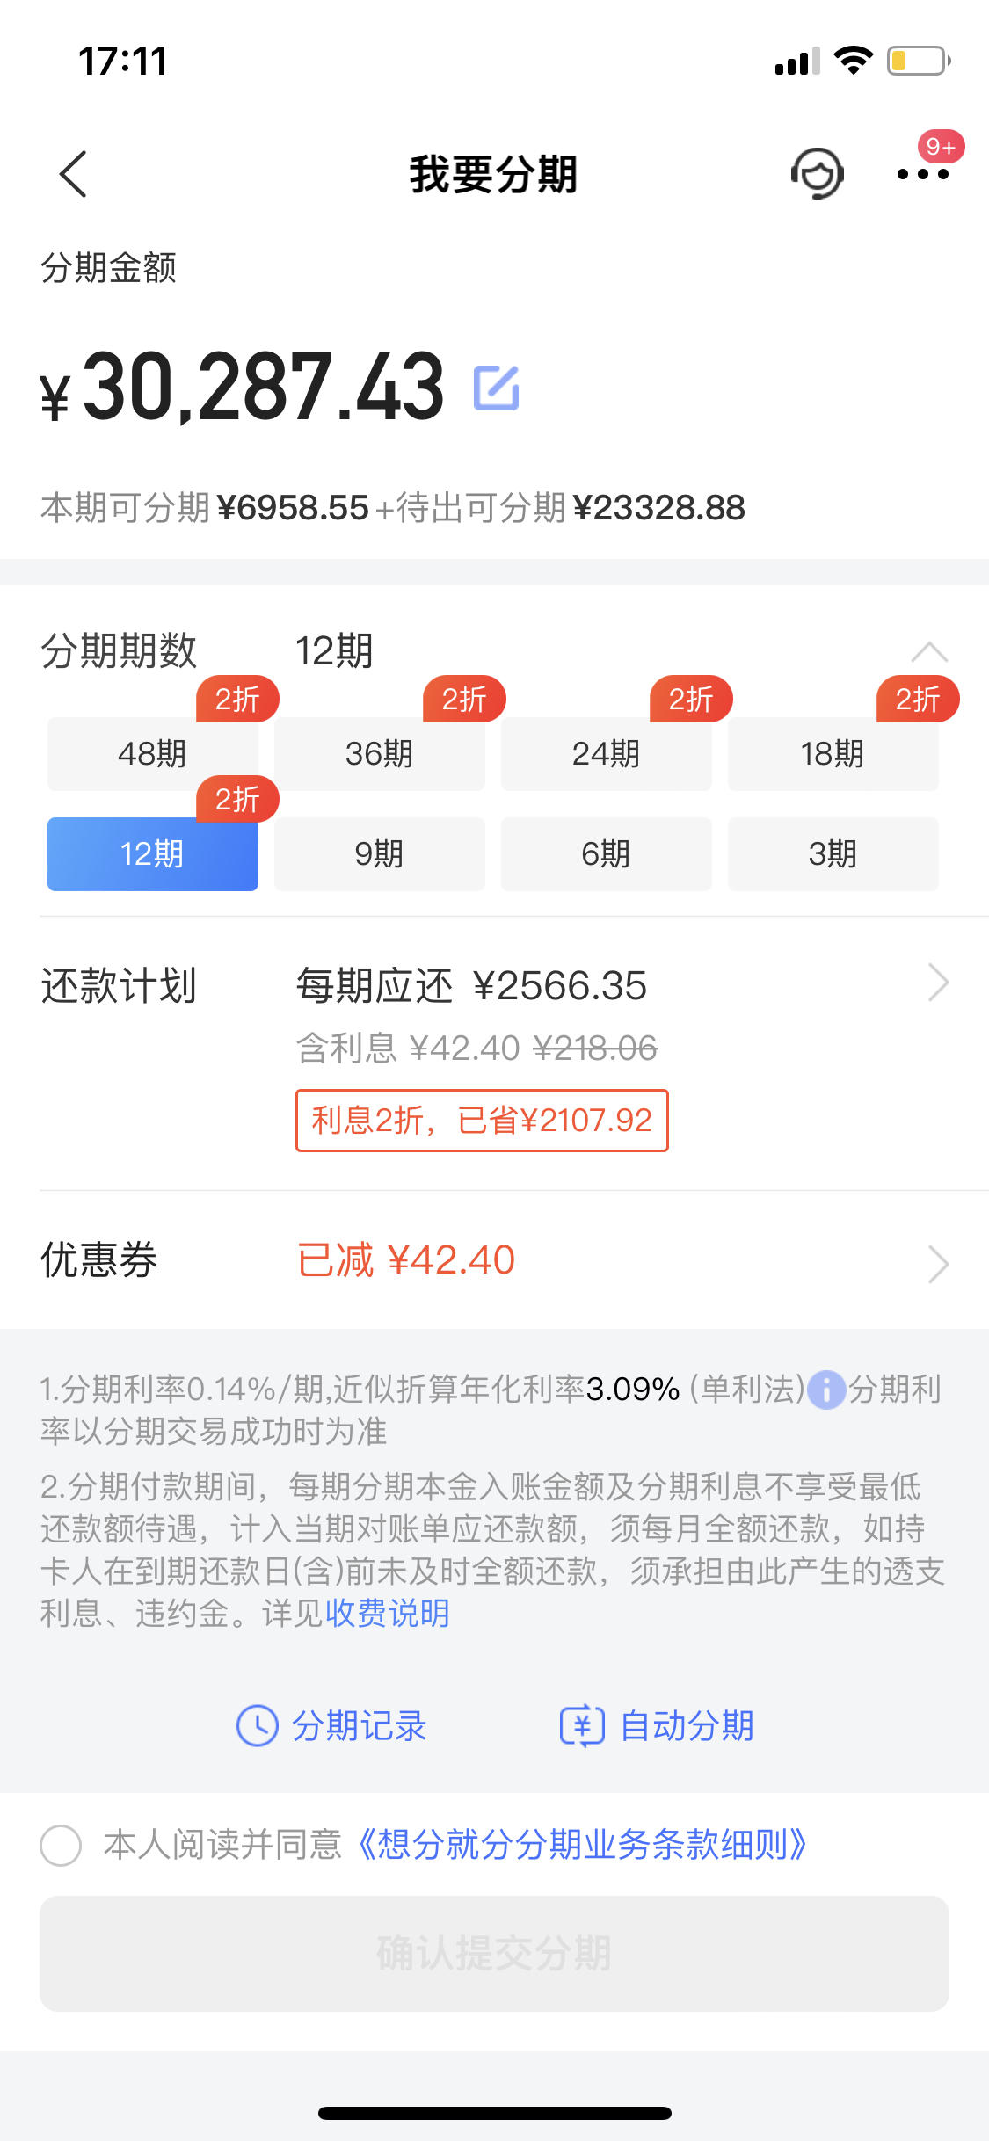Open the three-dot more menu
This screenshot has height=2141, width=989.
(x=922, y=174)
